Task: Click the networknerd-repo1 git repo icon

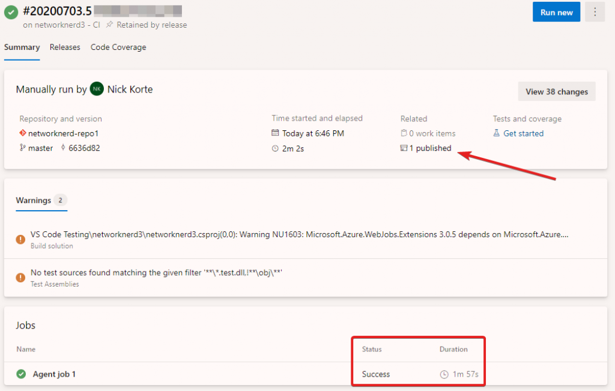Action: tap(23, 133)
